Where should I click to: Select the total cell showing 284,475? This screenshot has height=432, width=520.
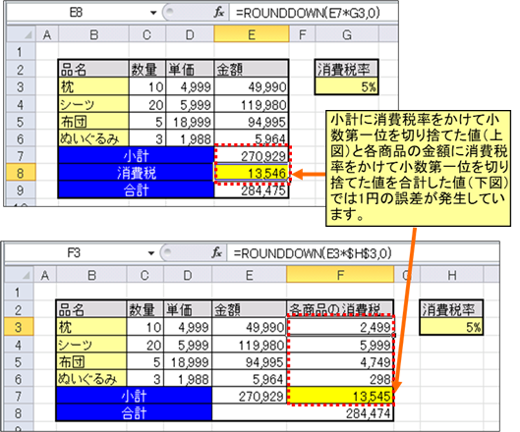tap(252, 190)
